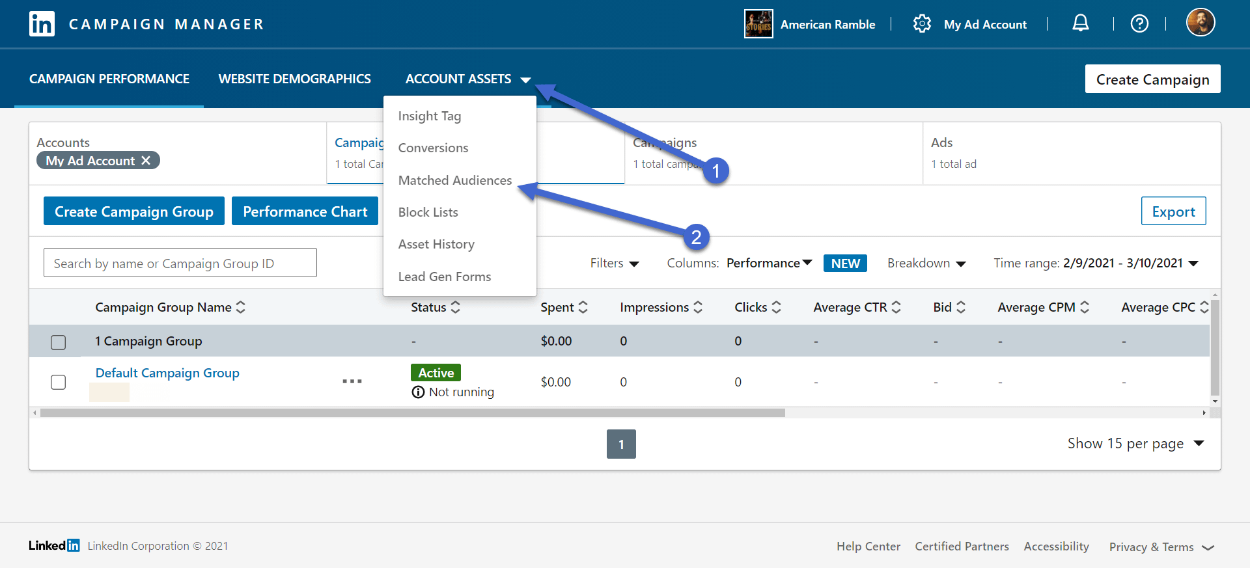Viewport: 1250px width, 568px height.
Task: Open the profile avatar menu
Action: pyautogui.click(x=1201, y=23)
